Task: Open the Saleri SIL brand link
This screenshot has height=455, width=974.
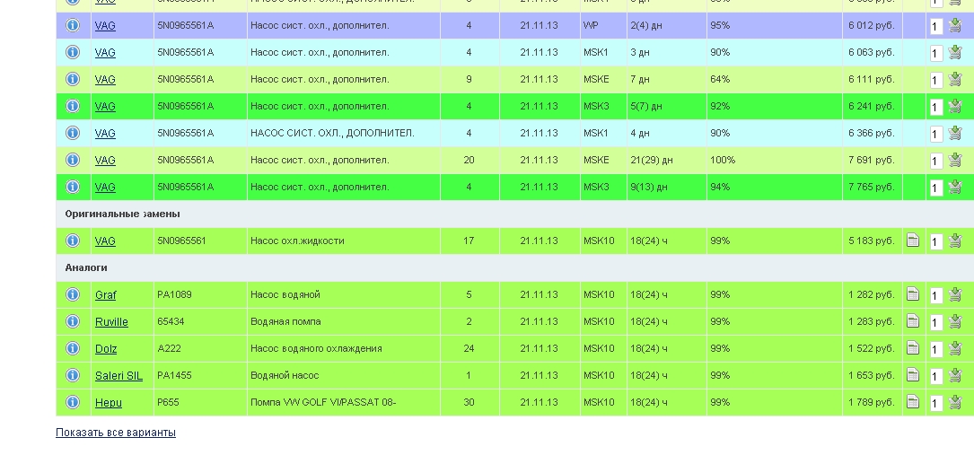Action: 118,375
